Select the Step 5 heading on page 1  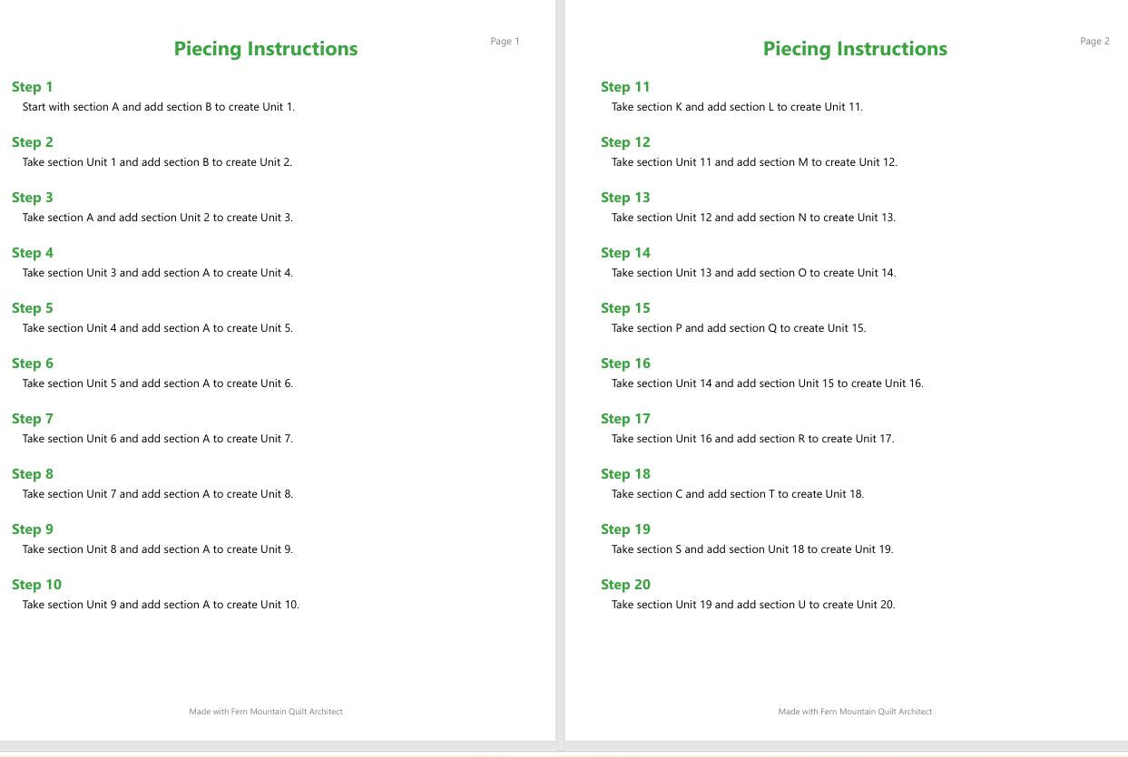point(33,308)
